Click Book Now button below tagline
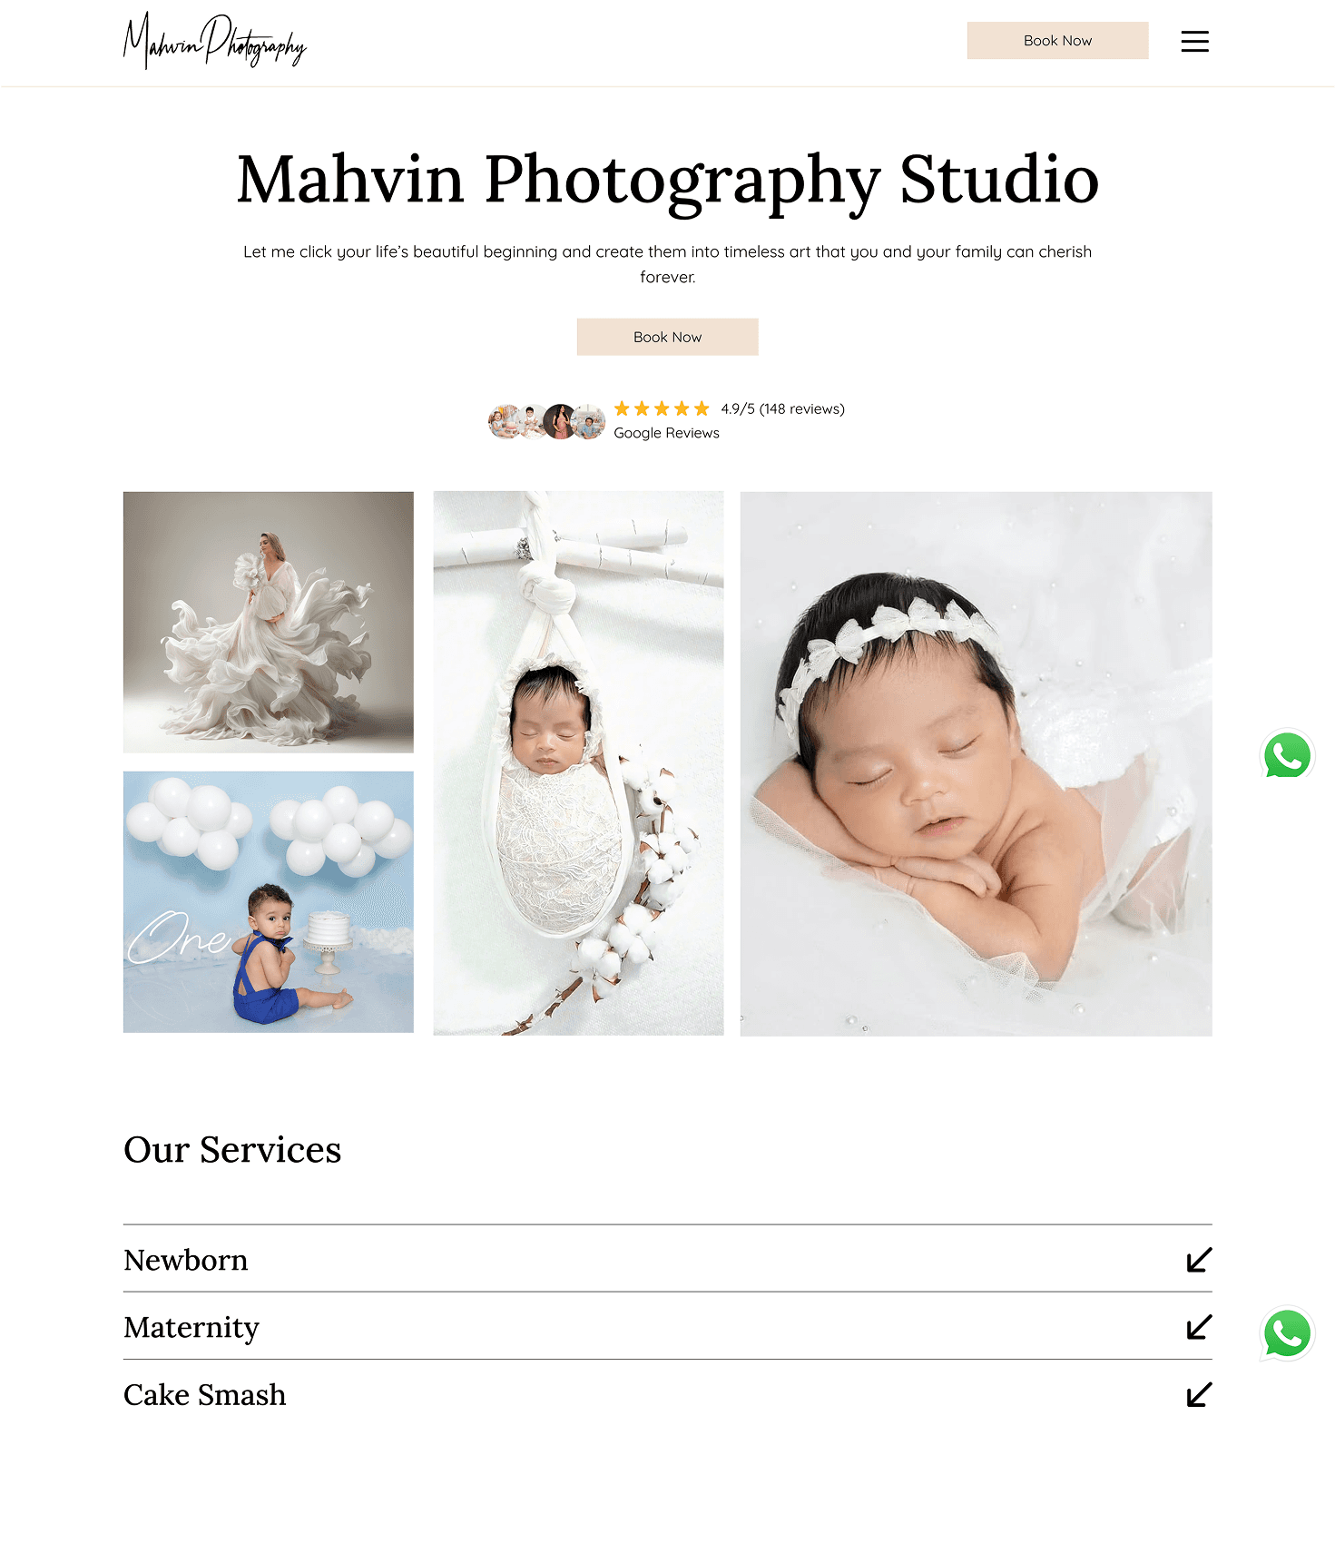 pyautogui.click(x=668, y=337)
